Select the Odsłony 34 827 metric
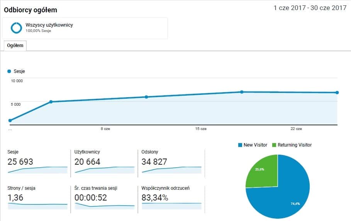The width and height of the screenshot is (351, 221). pos(154,162)
